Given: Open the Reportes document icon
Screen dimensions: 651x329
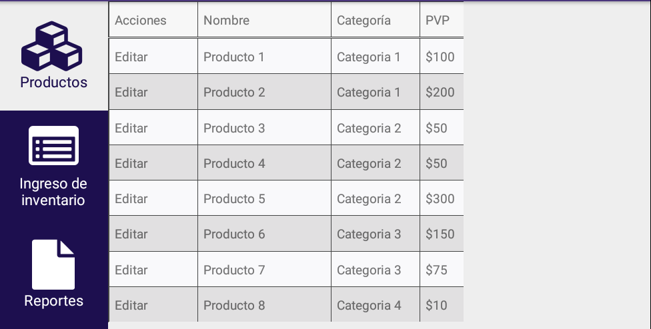Looking at the screenshot, I should (x=53, y=264).
